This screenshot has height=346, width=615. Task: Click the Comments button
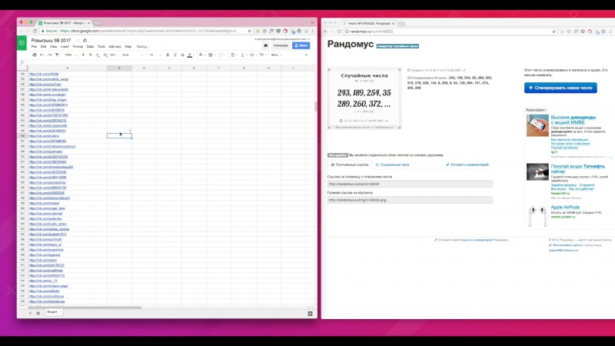click(281, 45)
